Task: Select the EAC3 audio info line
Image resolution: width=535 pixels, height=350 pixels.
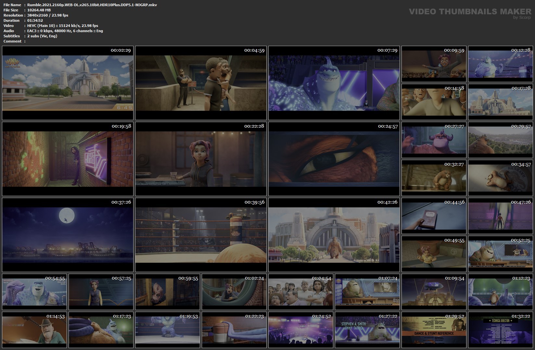Action: pos(65,31)
